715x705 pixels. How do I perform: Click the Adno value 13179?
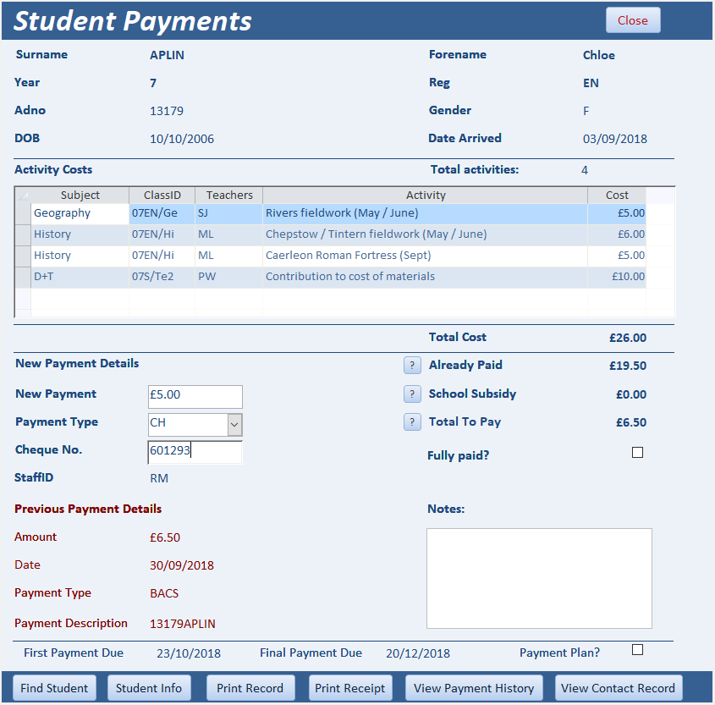[167, 111]
